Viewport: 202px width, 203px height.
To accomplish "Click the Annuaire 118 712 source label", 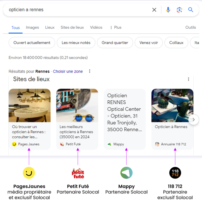I will [174, 144].
